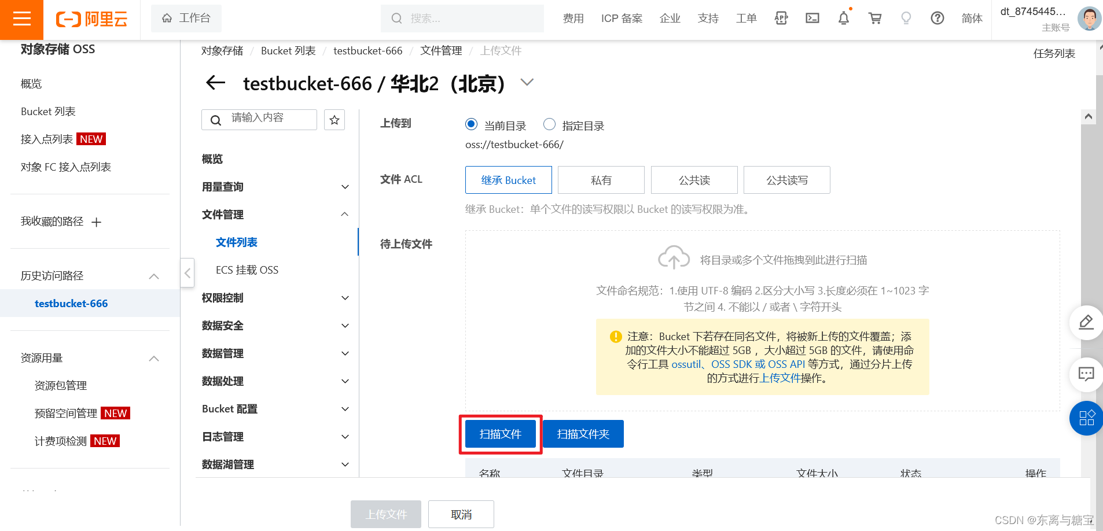Go to 对象存储 breadcrumb

222,51
